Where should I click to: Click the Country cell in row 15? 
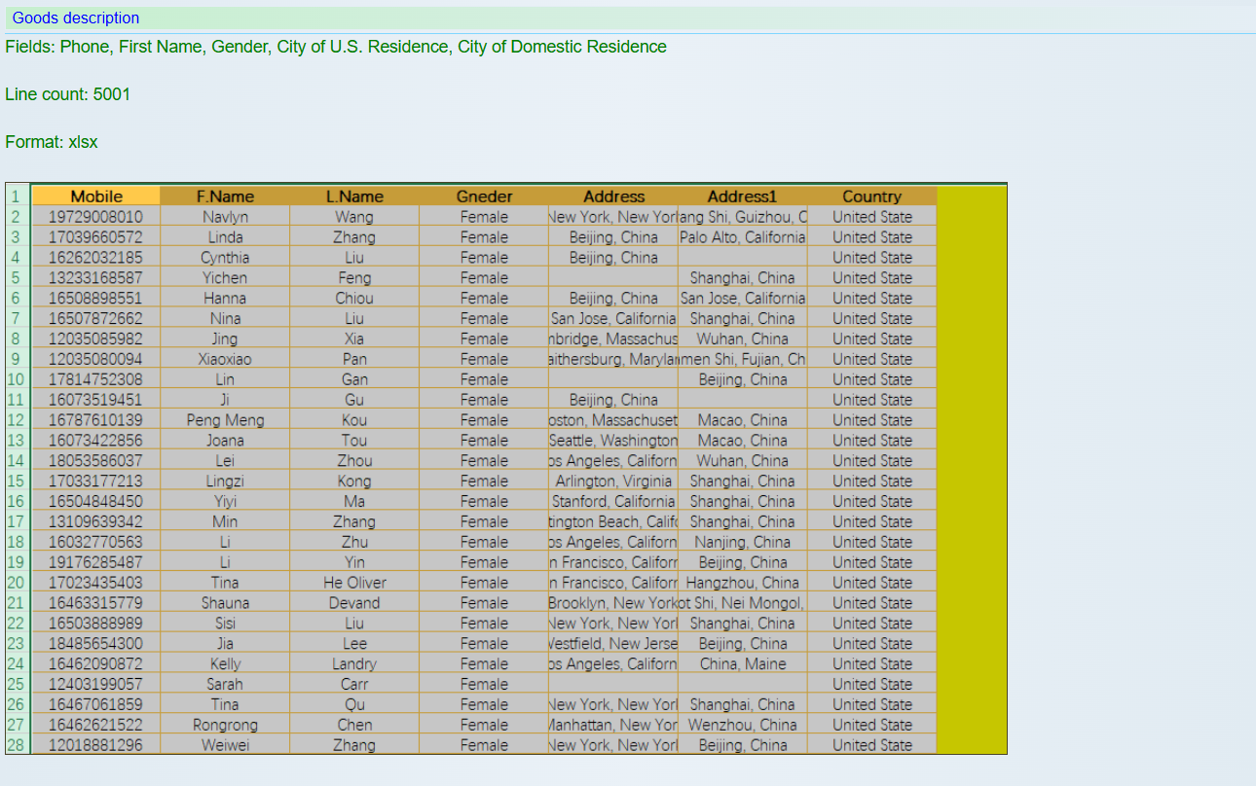[x=871, y=482]
